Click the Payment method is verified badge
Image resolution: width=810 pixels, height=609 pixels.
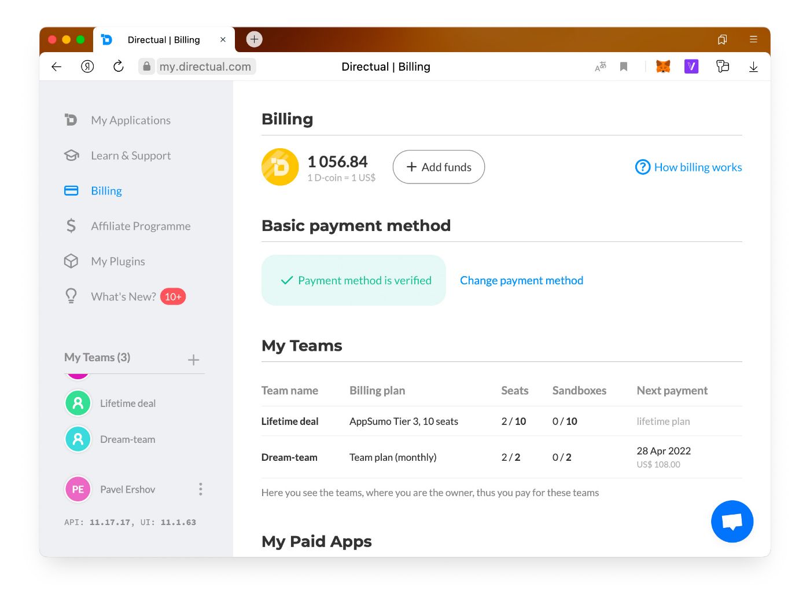point(354,280)
